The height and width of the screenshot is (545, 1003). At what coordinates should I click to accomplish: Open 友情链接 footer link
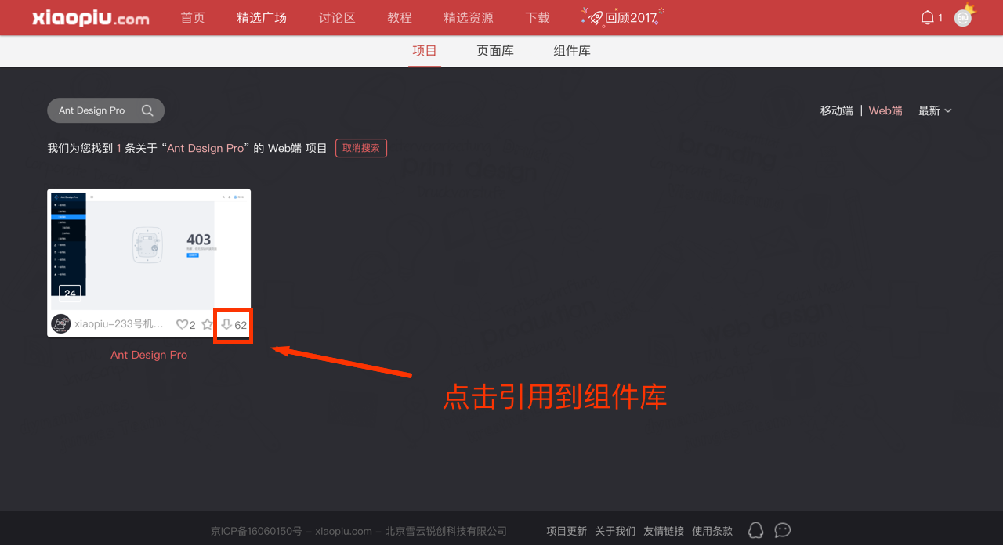coord(664,531)
